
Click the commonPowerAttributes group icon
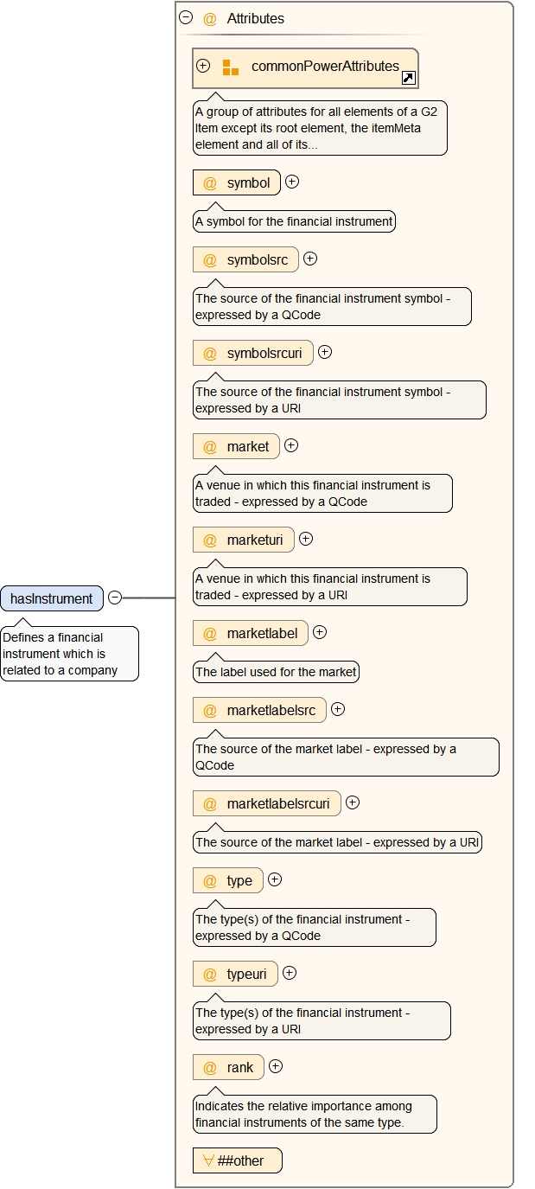pos(230,67)
